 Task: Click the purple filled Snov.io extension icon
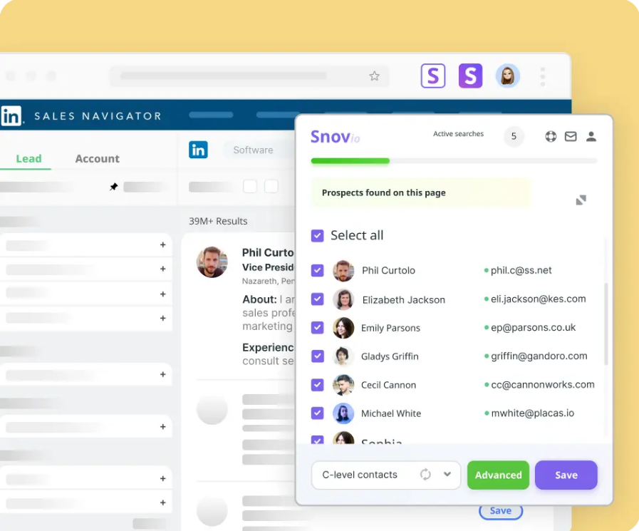point(470,76)
